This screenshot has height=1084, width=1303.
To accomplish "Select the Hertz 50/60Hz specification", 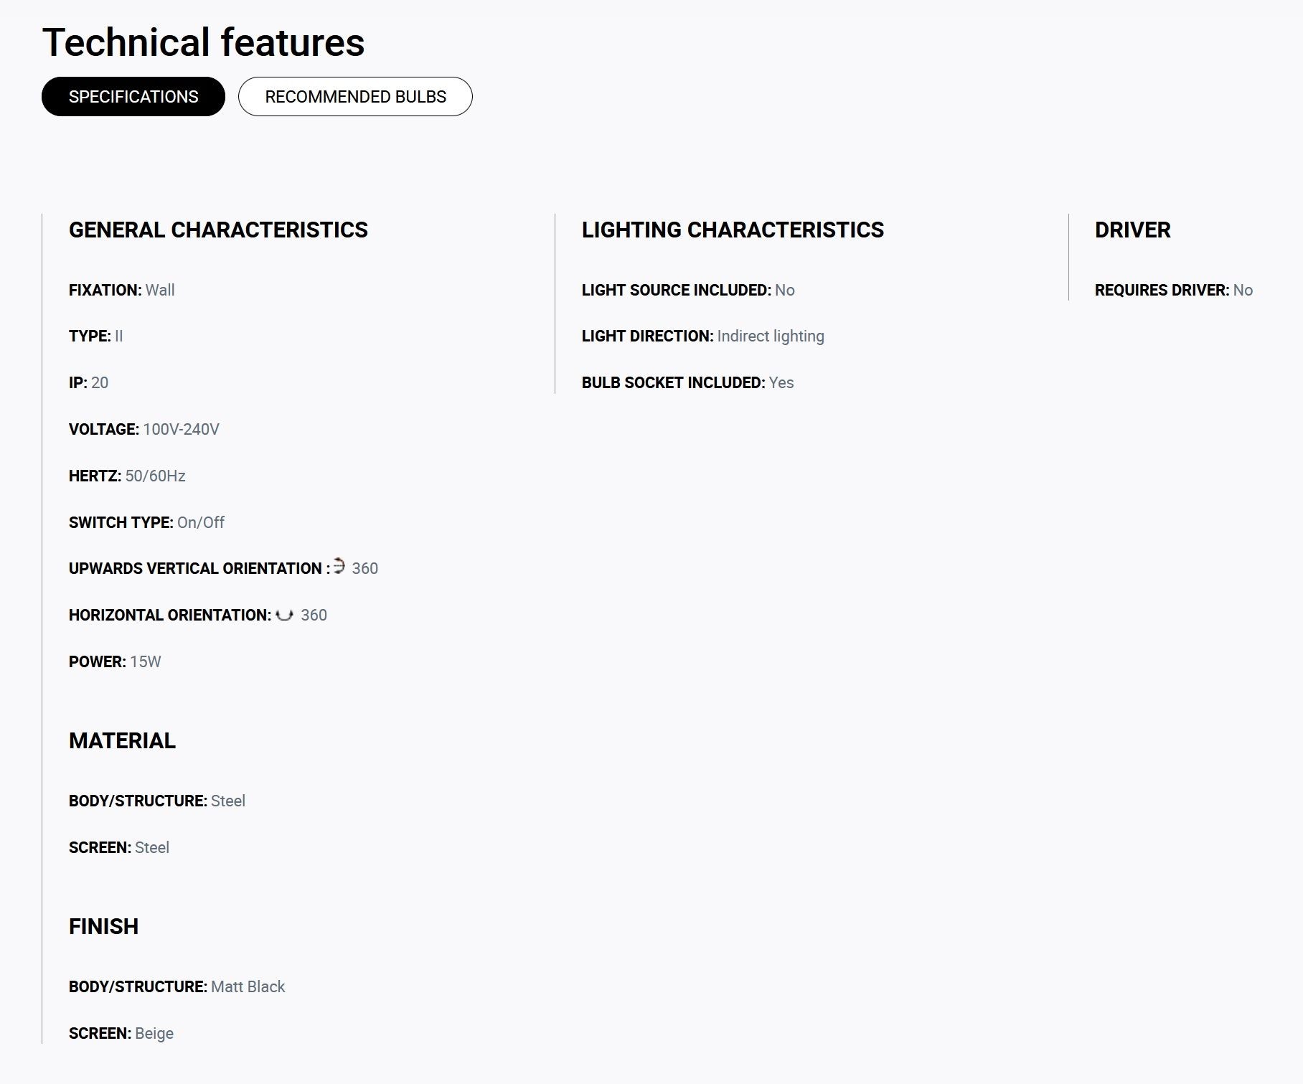I will pos(127,476).
